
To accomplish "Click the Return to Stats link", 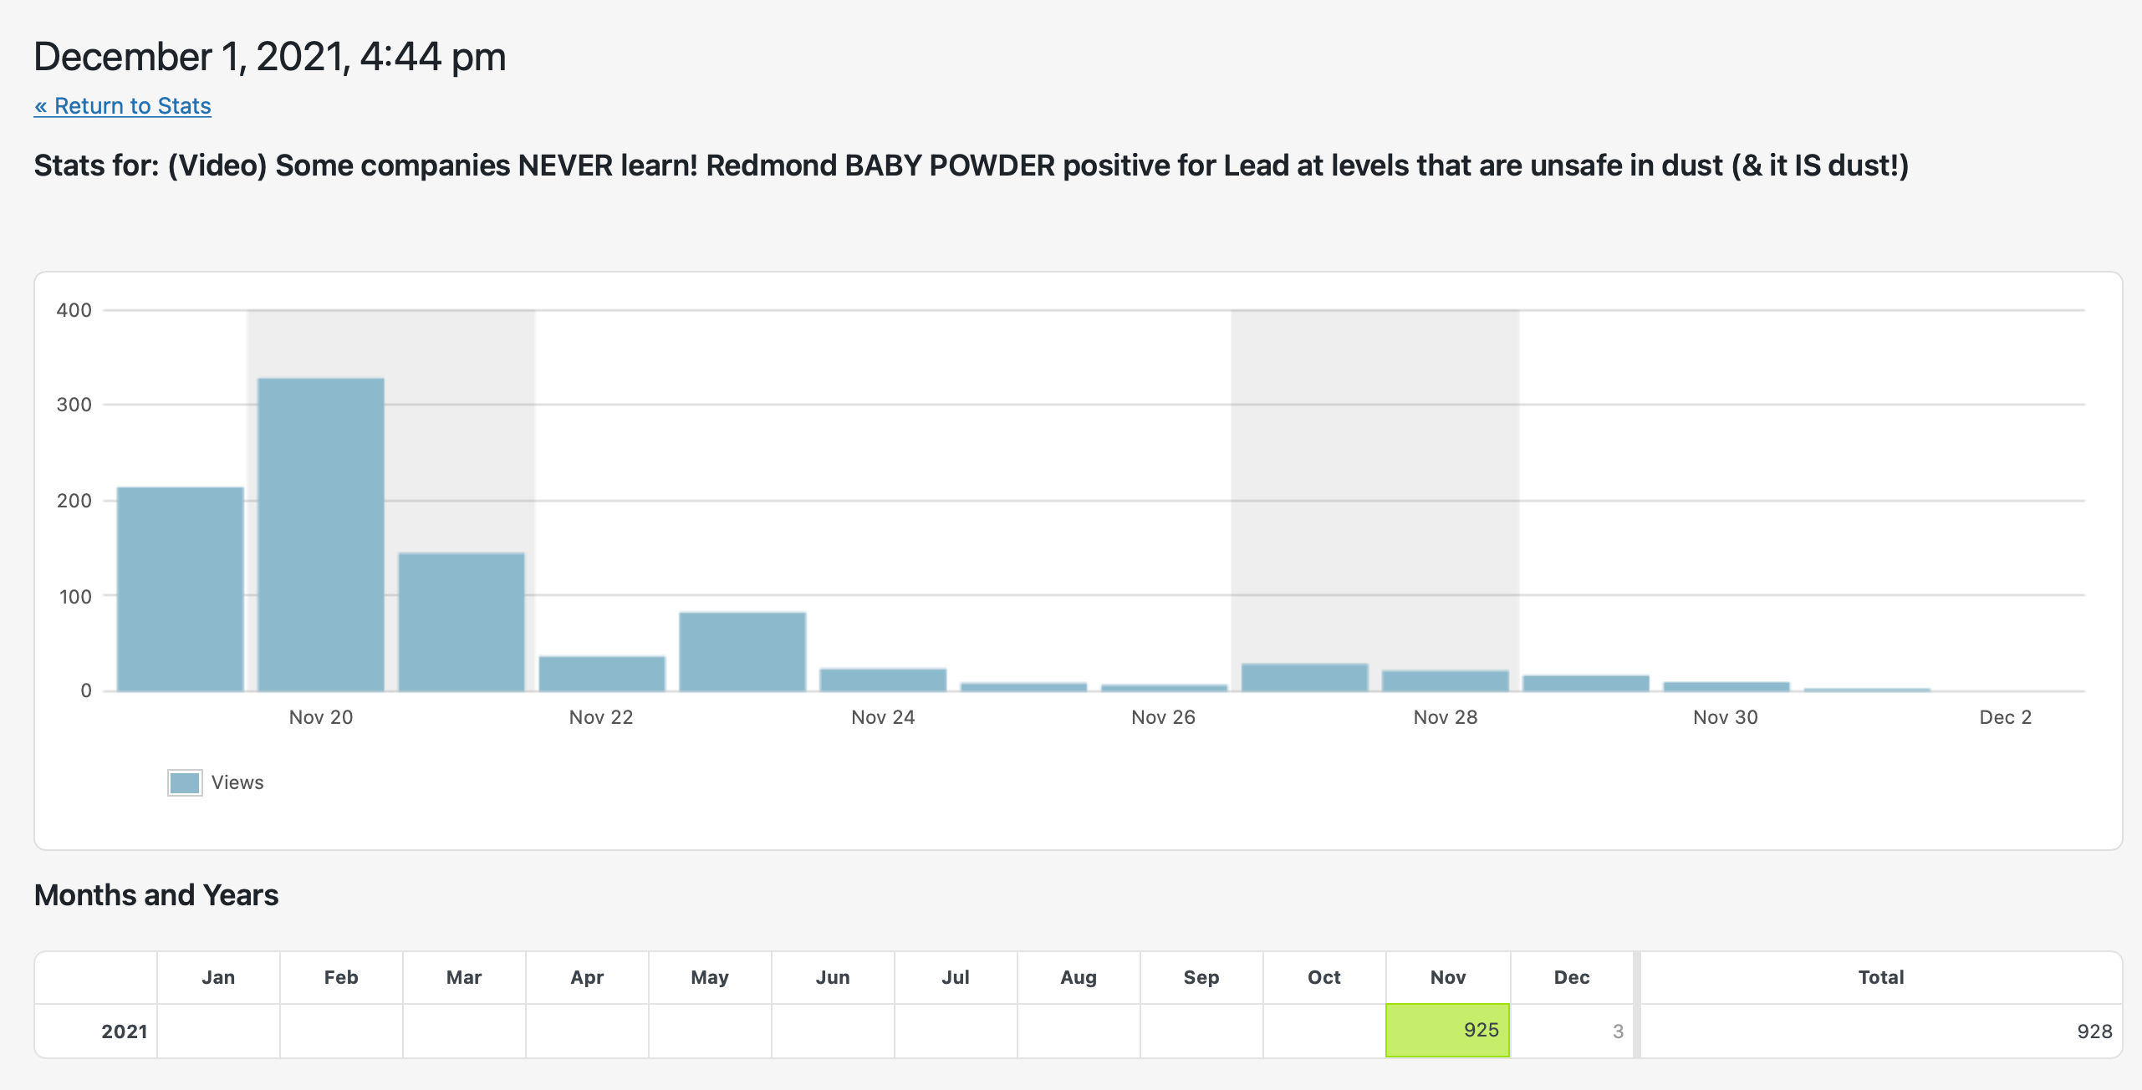I will (122, 106).
